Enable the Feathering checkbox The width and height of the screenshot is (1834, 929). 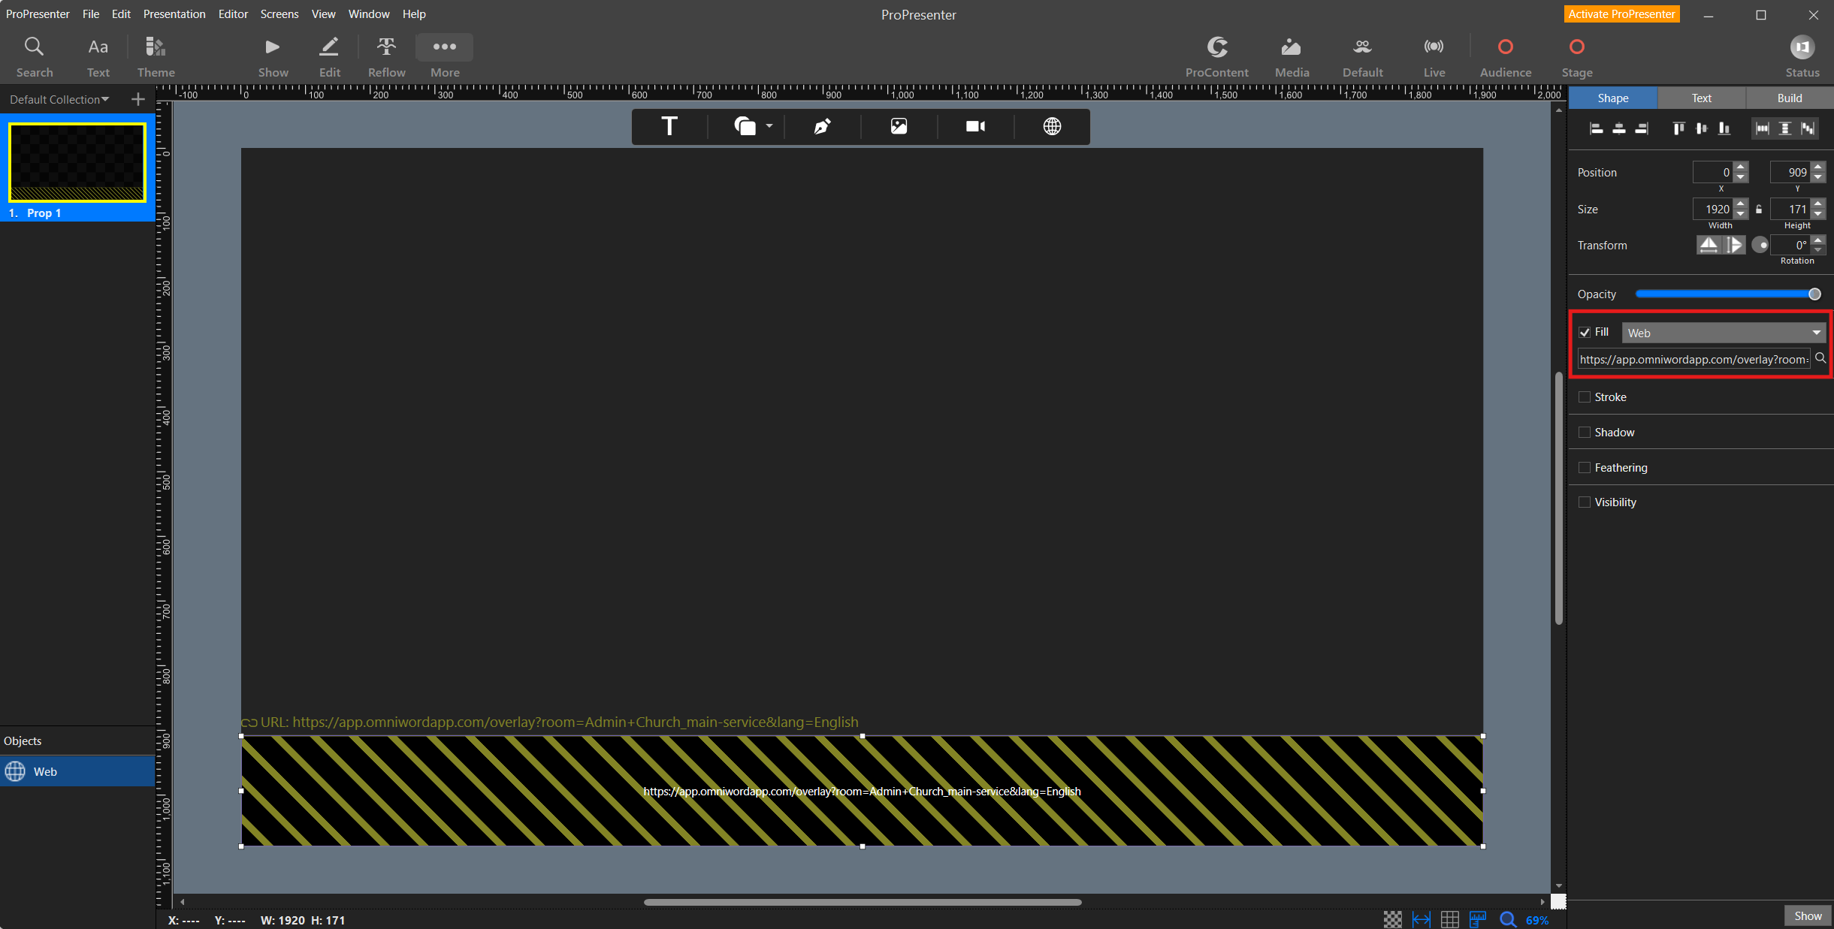pos(1585,467)
